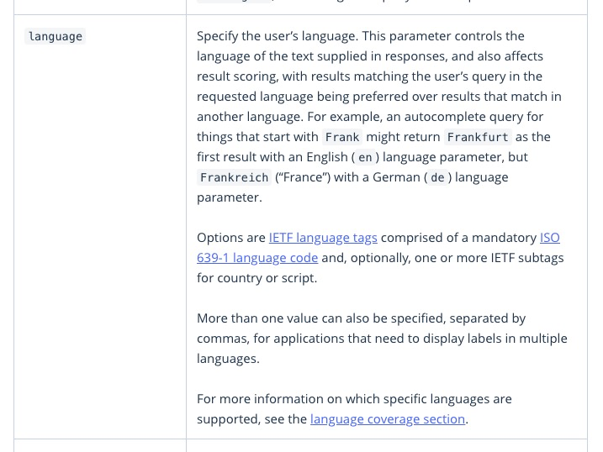
Task: Click the 'language' parameter name code
Action: click(56, 36)
